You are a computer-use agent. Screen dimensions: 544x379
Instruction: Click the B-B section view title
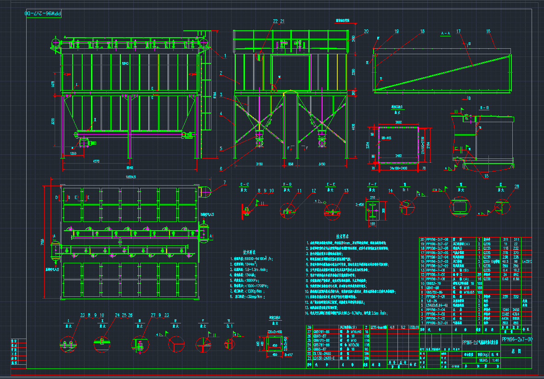point(484,107)
